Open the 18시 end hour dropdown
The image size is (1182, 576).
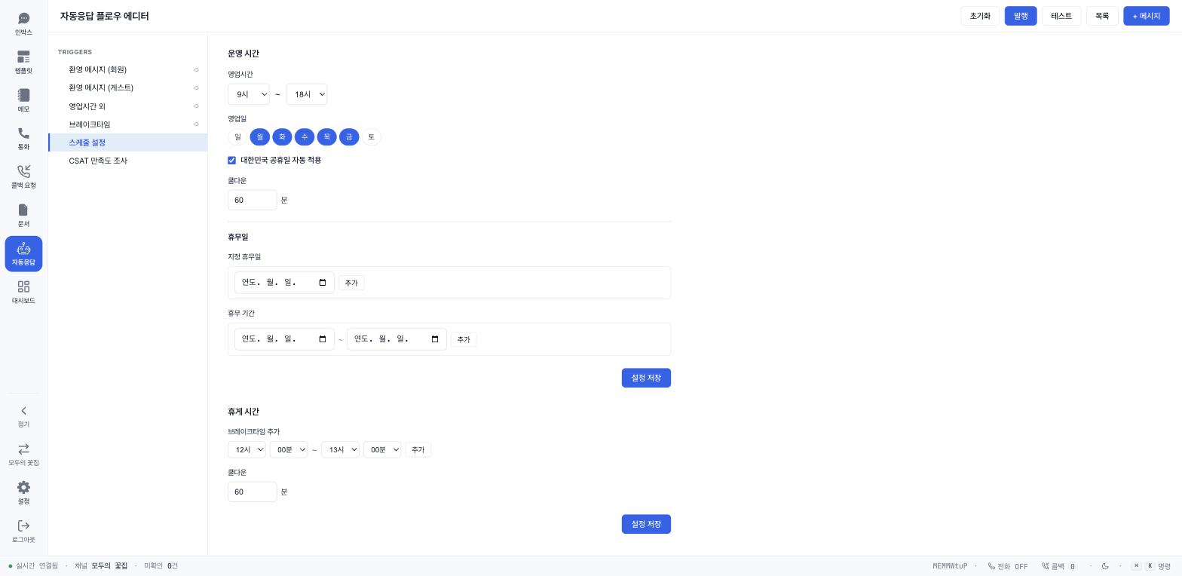306,94
